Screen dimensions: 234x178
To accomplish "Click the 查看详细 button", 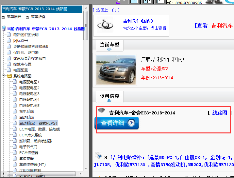I will pos(117,123).
